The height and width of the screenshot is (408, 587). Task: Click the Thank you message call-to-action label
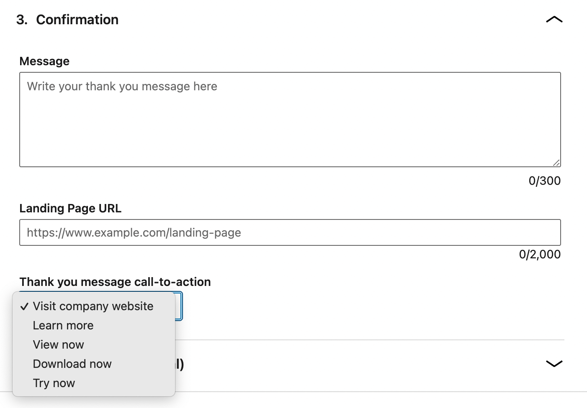coord(115,282)
